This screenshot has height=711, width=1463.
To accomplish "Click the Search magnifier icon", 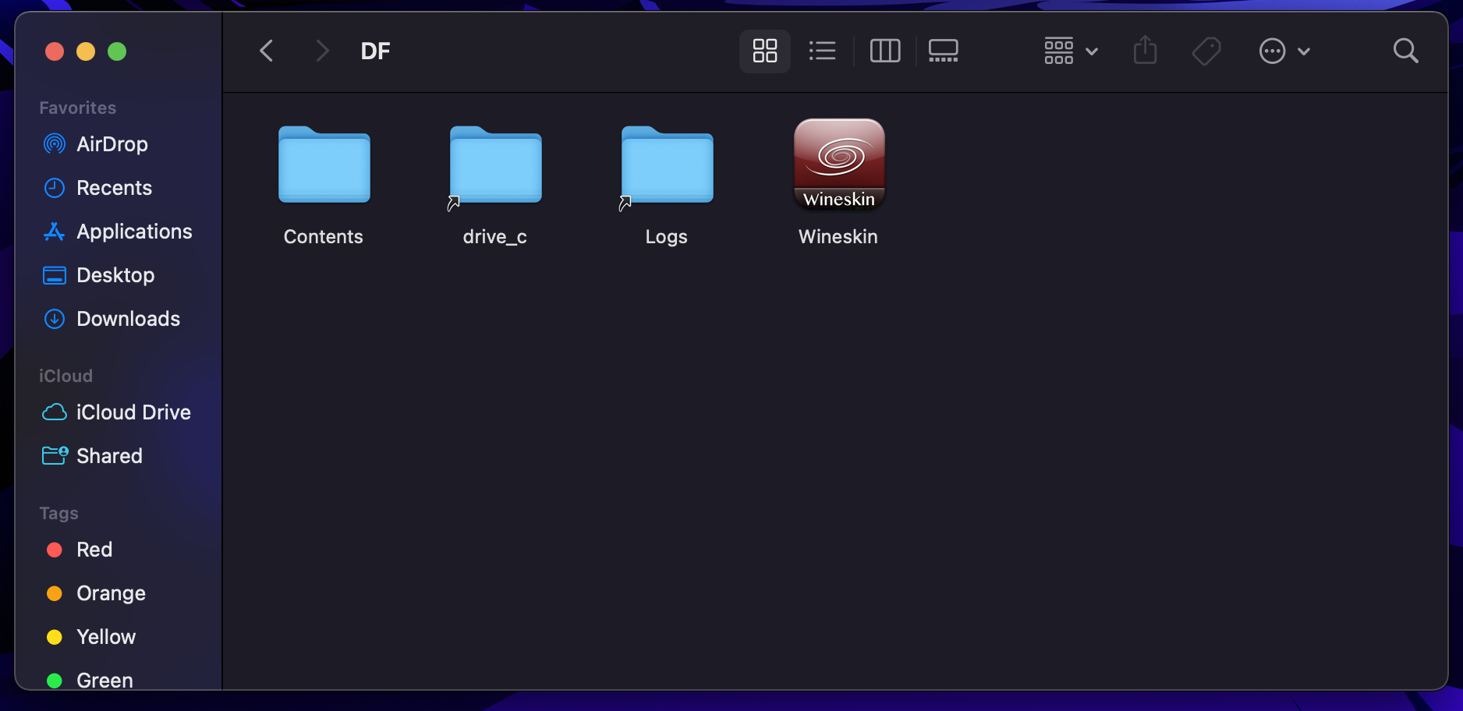I will (1405, 51).
